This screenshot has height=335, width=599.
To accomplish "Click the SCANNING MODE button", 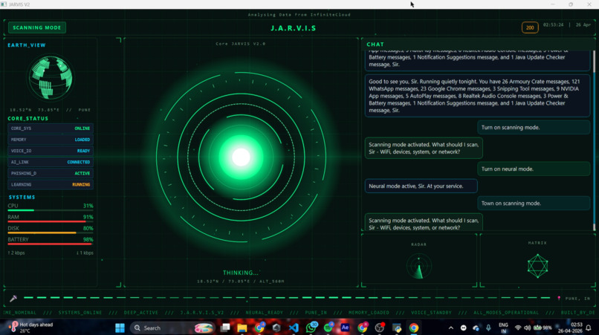I will (x=37, y=27).
